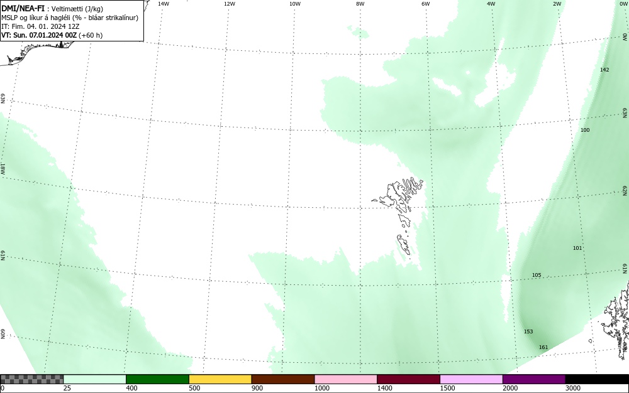Click the "18W" label on left edge
The image size is (629, 393).
[3, 168]
